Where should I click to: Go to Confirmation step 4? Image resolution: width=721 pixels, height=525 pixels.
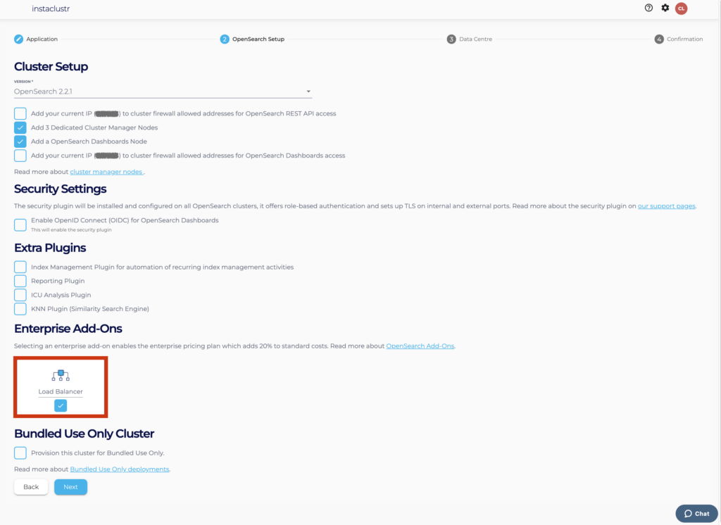tap(679, 39)
